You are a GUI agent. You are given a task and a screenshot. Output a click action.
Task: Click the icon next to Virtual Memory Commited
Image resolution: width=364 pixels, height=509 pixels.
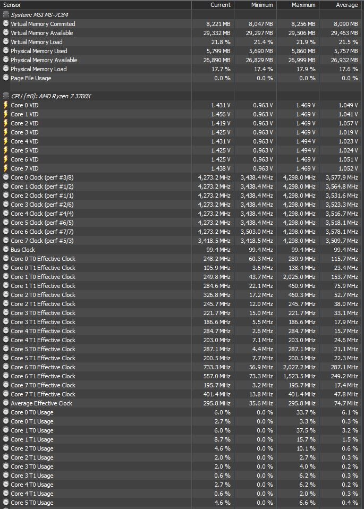(x=5, y=24)
